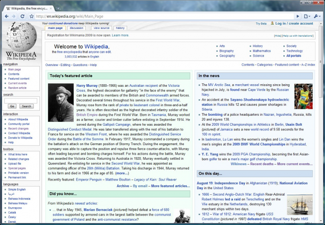Click the Search button in sidebar
The height and width of the screenshot is (225, 325).
(x=26, y=106)
